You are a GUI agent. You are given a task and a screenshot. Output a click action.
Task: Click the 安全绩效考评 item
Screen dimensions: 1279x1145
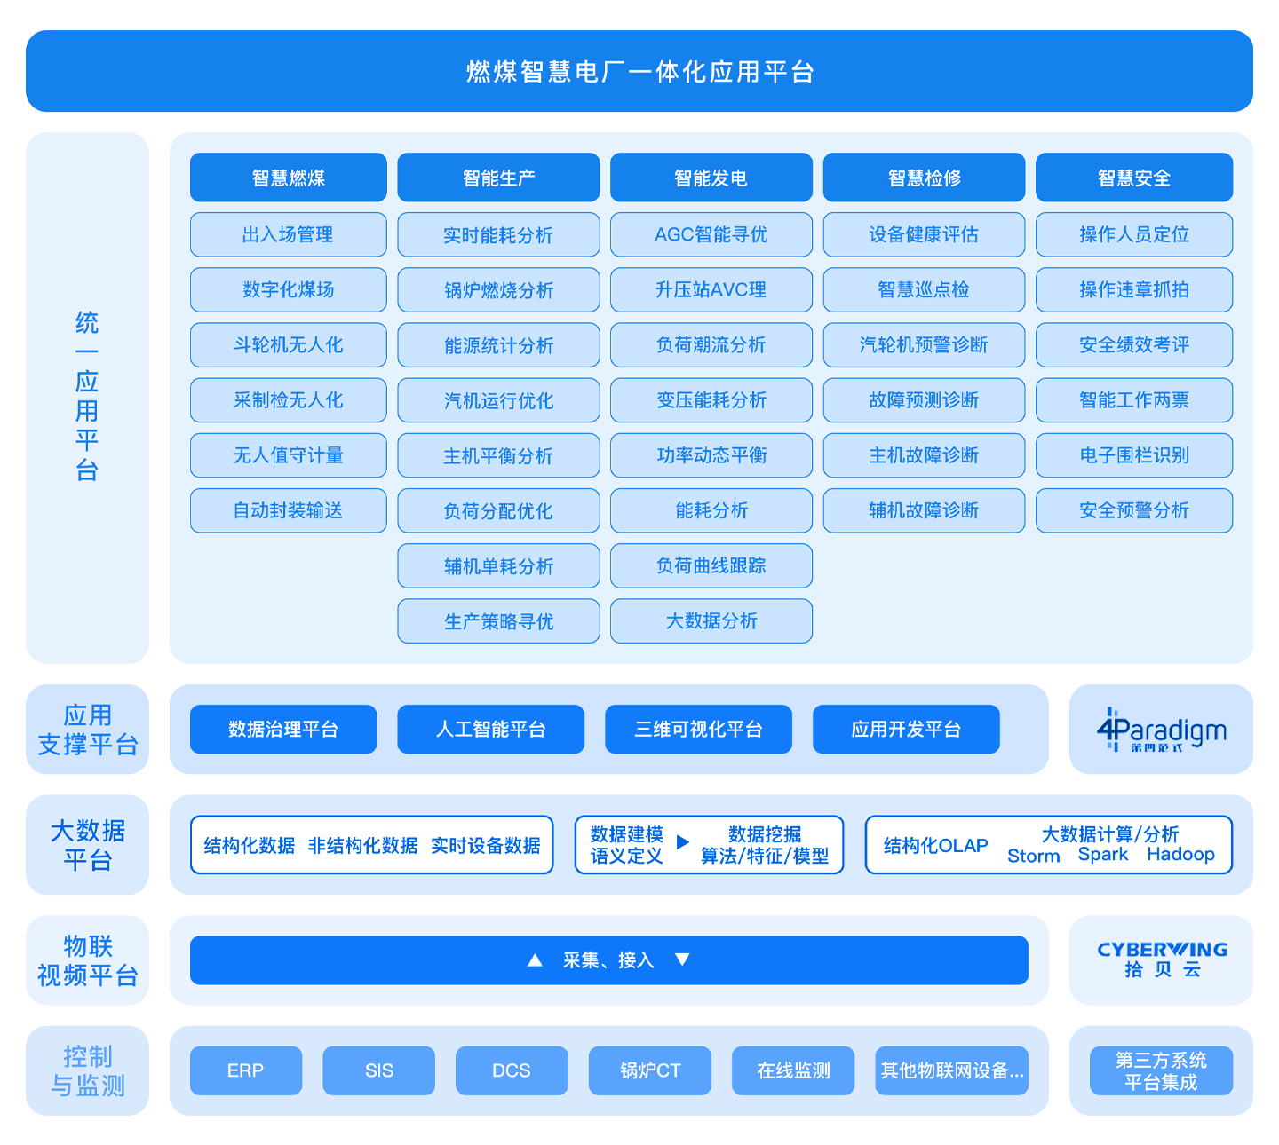1134,344
